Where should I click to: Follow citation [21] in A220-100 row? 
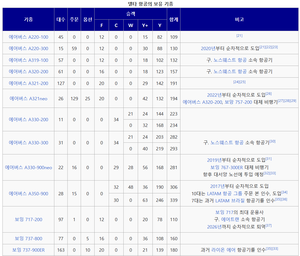tap(239, 36)
